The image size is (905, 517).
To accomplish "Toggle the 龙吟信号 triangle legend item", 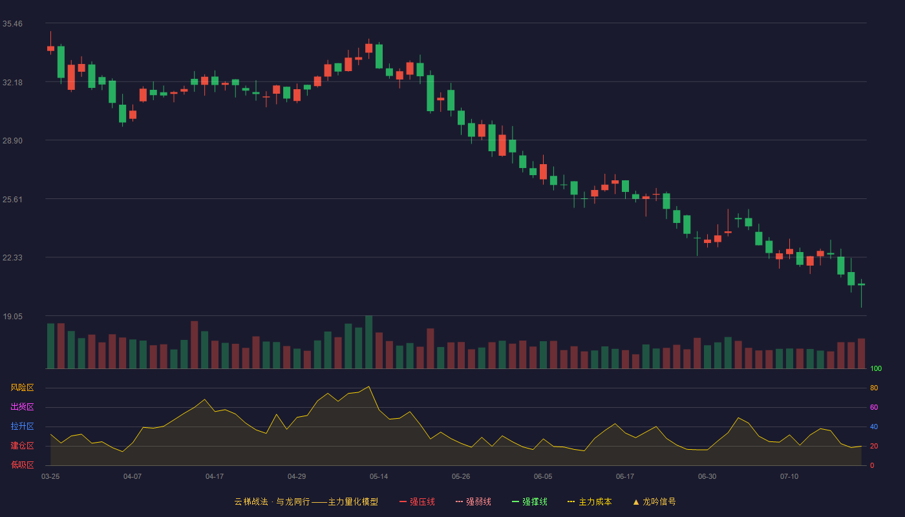I will 654,501.
